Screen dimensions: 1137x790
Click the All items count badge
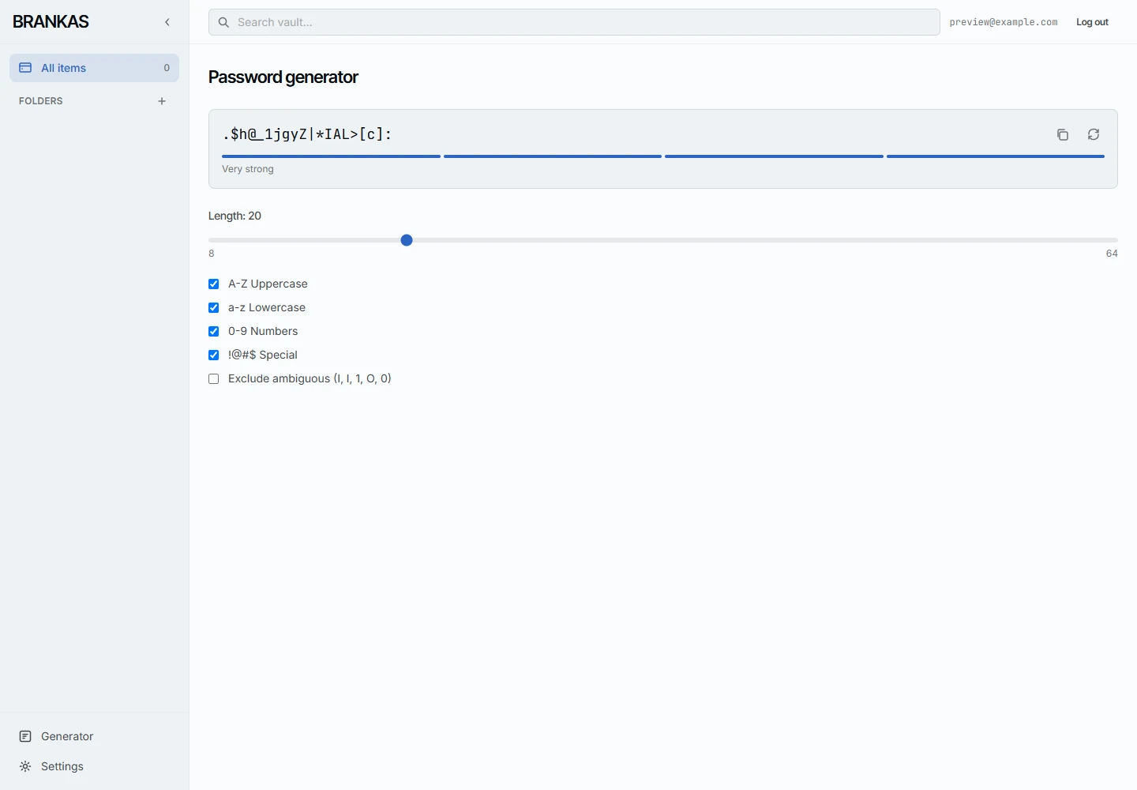click(167, 68)
